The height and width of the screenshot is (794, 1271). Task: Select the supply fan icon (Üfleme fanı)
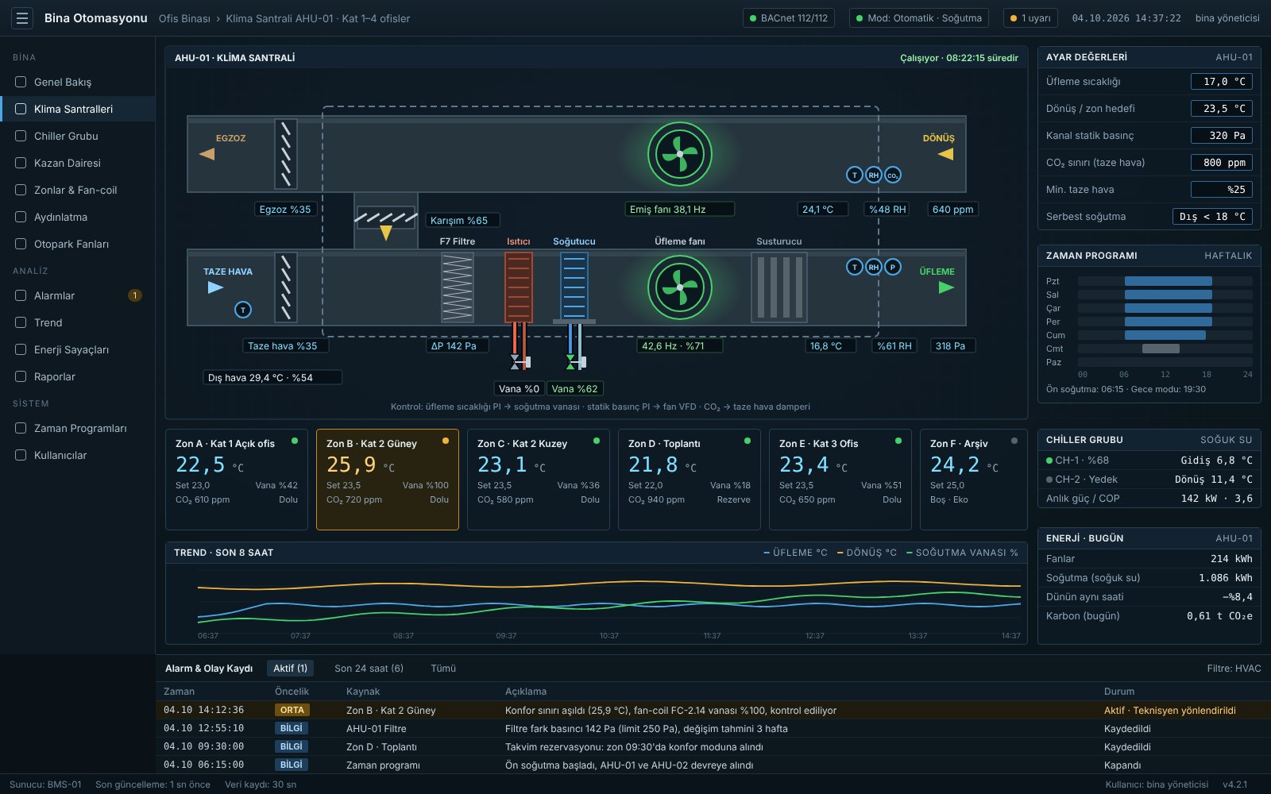point(679,287)
